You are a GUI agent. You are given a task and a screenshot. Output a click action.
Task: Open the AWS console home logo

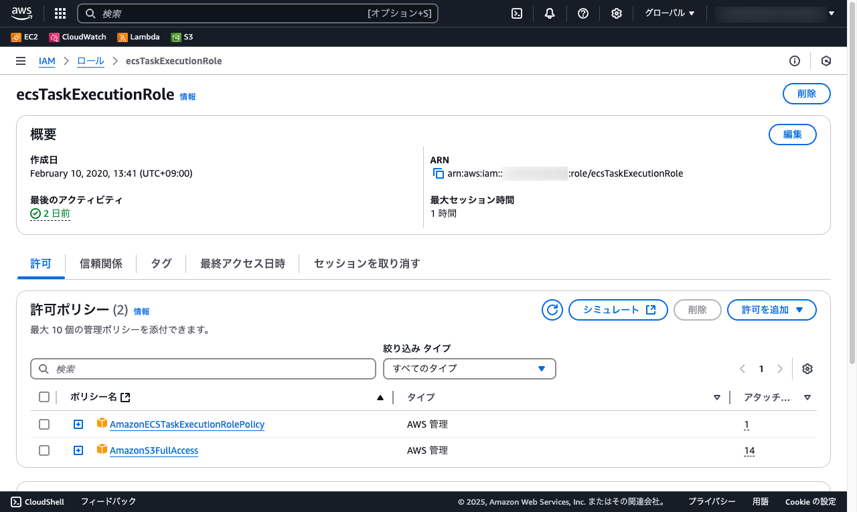pos(21,13)
